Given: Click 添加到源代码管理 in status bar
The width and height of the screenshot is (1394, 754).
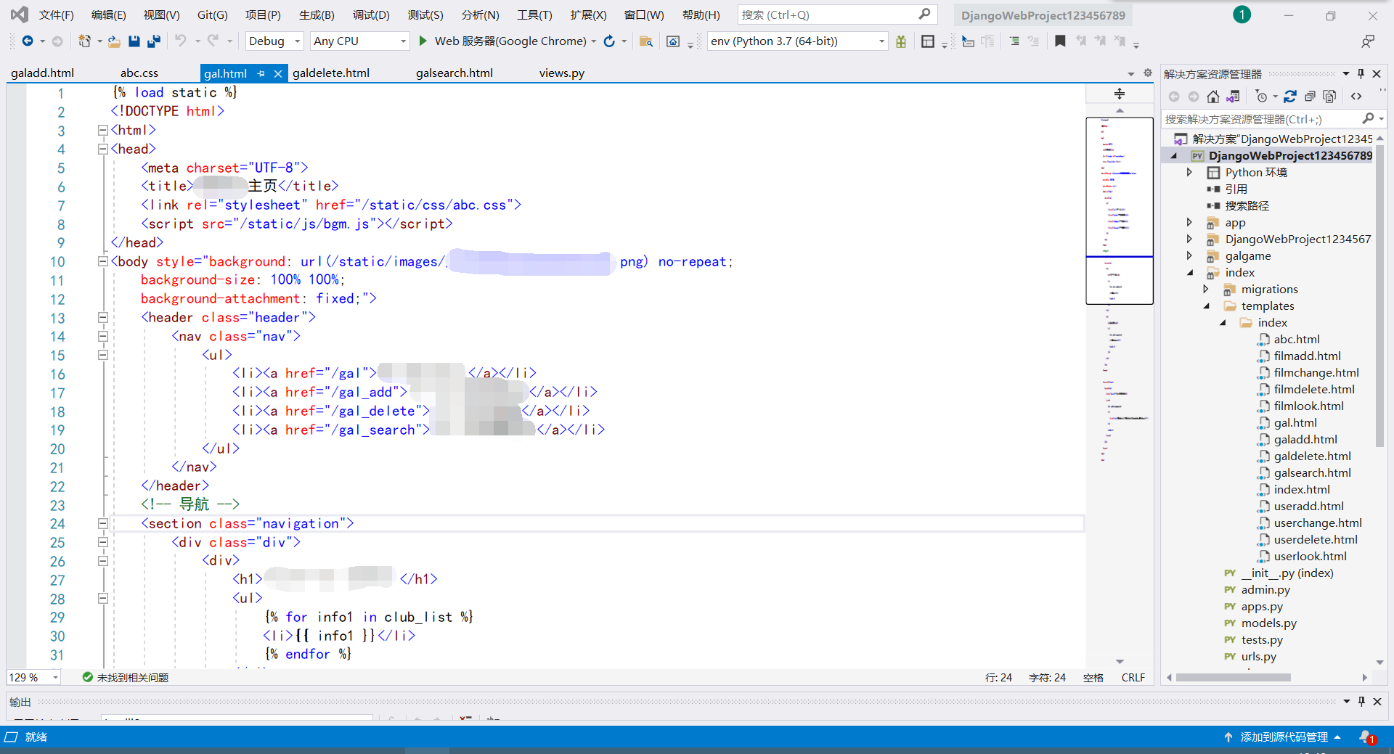Looking at the screenshot, I should 1284,737.
